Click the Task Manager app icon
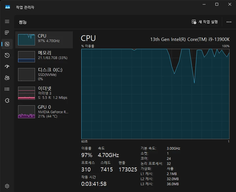Screen dimensions: 236x192 pos(8,7)
